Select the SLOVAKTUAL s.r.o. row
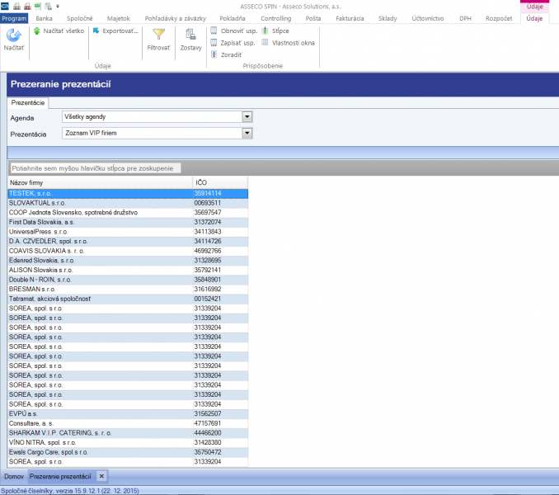559x495 pixels. [128, 203]
